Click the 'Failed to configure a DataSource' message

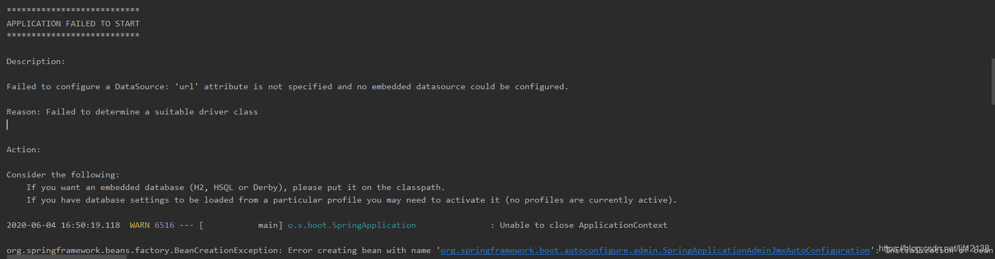coord(287,87)
